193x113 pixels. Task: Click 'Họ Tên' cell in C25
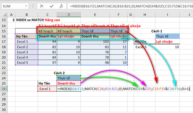point(47,83)
